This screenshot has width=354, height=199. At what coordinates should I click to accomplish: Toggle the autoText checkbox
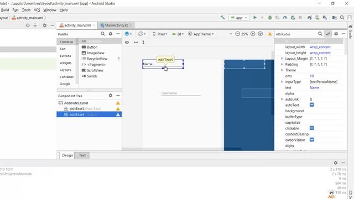(311, 105)
